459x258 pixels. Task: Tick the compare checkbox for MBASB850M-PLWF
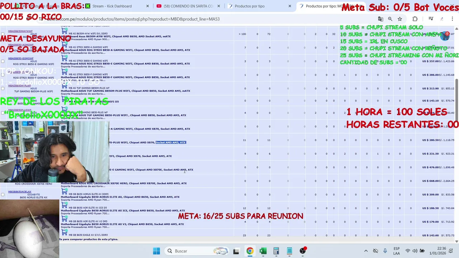coord(3,89)
